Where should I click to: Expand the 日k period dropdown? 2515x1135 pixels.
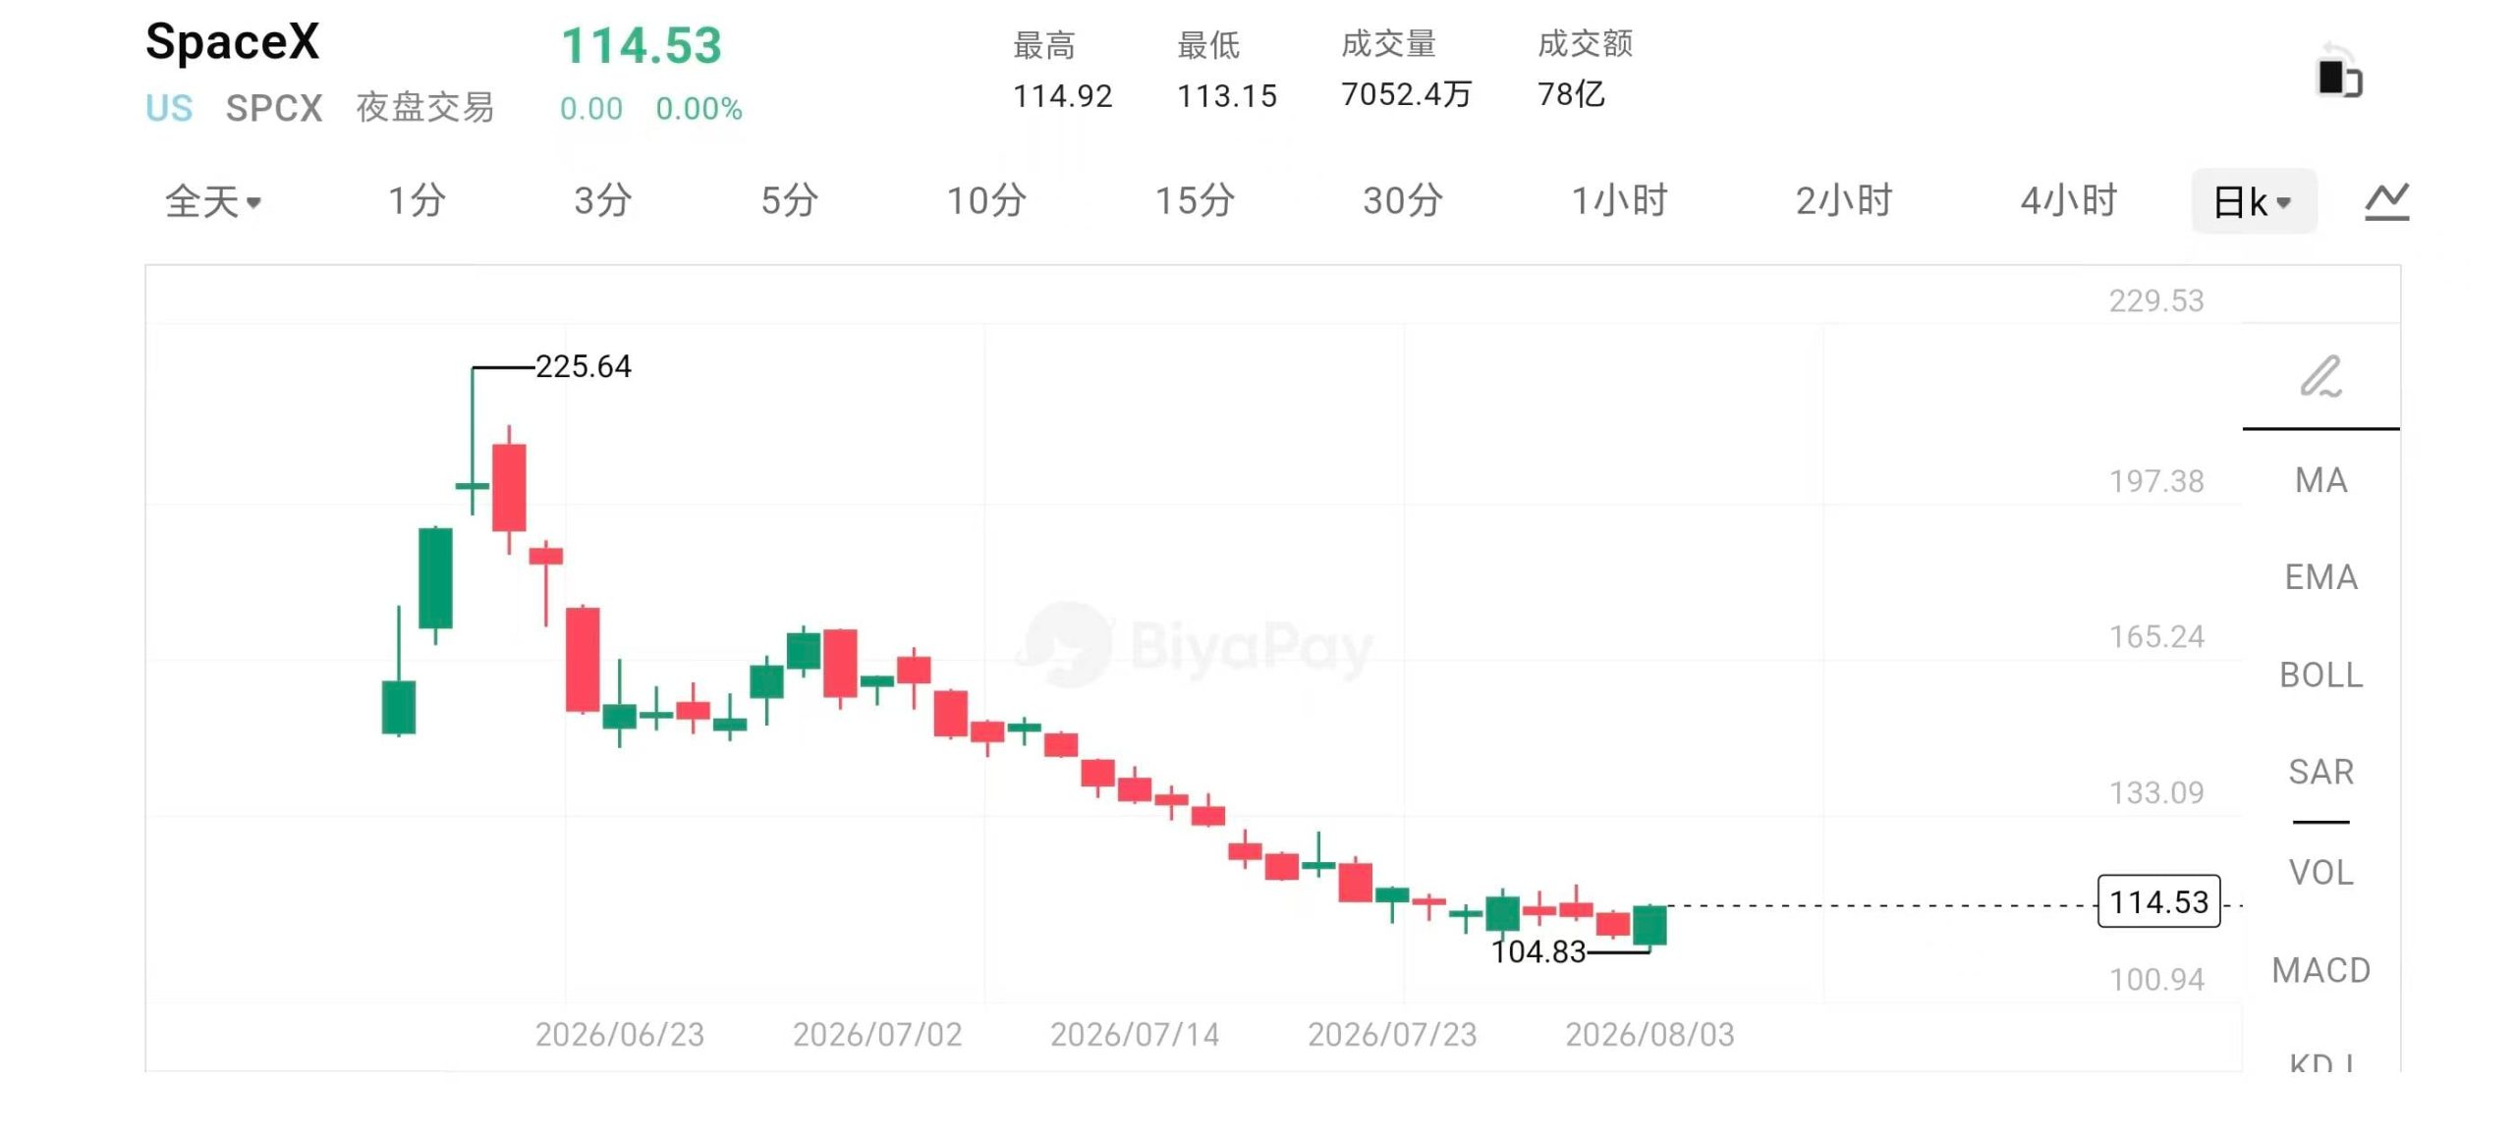pyautogui.click(x=2254, y=201)
